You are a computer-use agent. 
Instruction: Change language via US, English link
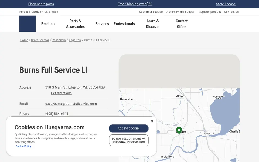(x=51, y=12)
